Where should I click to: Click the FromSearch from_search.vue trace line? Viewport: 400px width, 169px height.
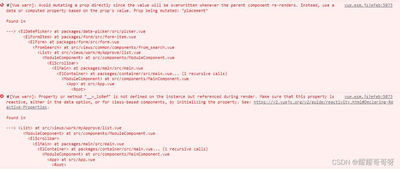tap(103, 47)
